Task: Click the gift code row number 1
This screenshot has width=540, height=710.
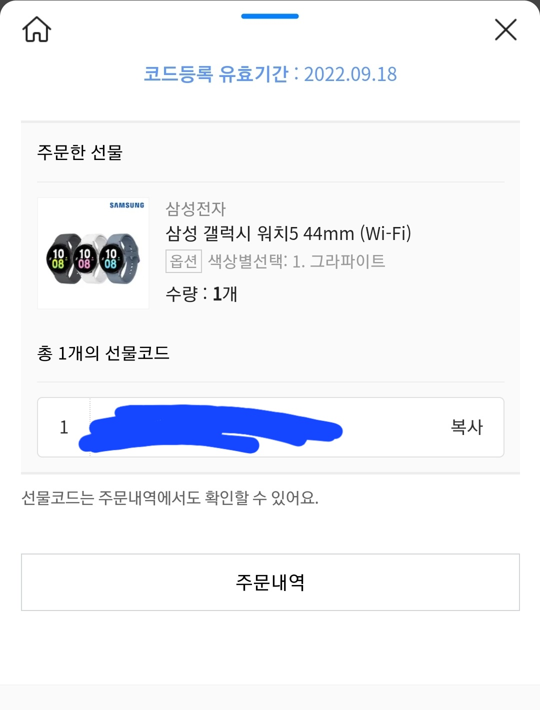Action: 64,427
